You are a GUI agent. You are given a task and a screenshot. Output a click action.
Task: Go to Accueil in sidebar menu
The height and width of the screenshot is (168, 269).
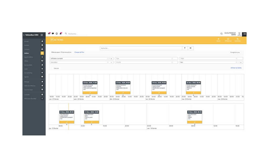point(27,41)
